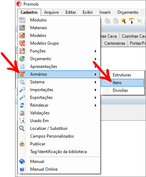Choose the Manual Online menu entry
The width and height of the screenshot is (146, 177).
[59, 169]
